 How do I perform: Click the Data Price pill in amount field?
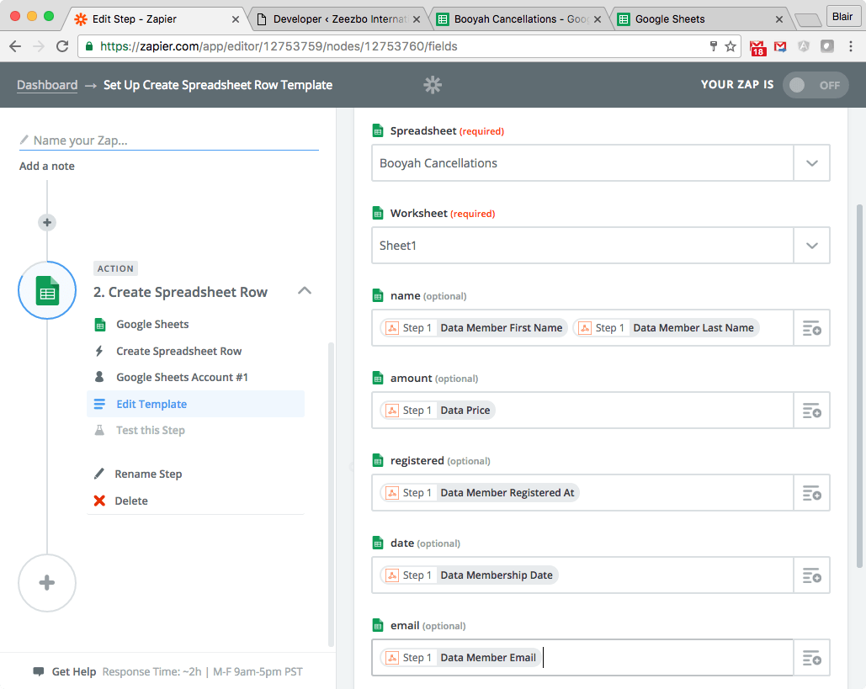(438, 411)
